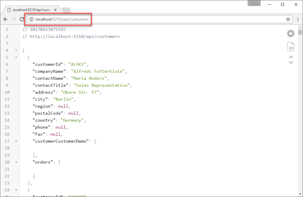Reload the page with the refresh icon
This screenshot has width=303, height=197.
pyautogui.click(x=22, y=19)
